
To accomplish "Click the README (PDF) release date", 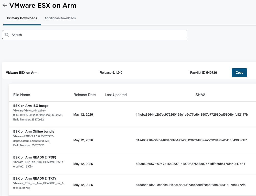I will point(83,164).
